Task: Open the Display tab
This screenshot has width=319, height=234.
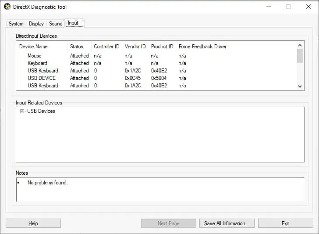Action: (x=36, y=24)
